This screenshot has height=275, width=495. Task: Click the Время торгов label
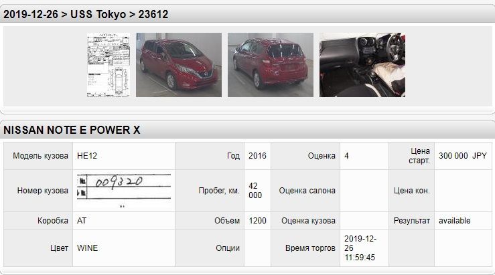pyautogui.click(x=310, y=248)
